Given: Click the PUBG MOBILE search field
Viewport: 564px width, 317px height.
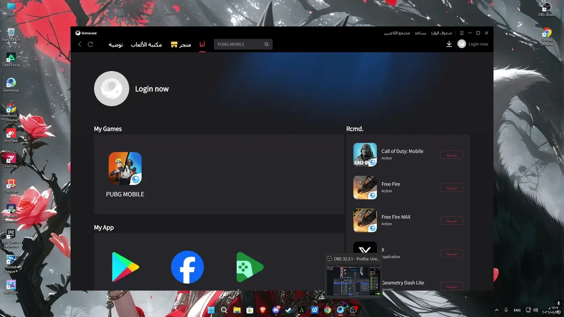Looking at the screenshot, I should point(243,44).
